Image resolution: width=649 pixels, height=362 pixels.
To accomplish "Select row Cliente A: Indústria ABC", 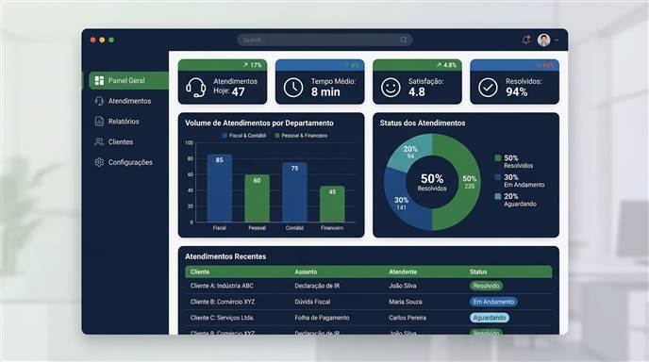I will pyautogui.click(x=369, y=286).
